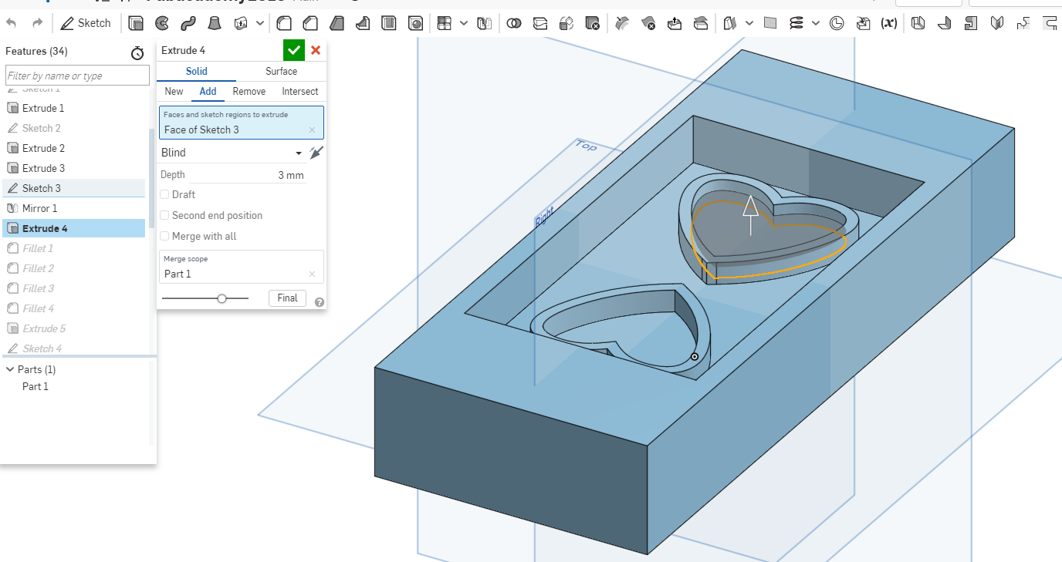
Task: Tick the Merge with all checkbox
Action: pos(164,237)
